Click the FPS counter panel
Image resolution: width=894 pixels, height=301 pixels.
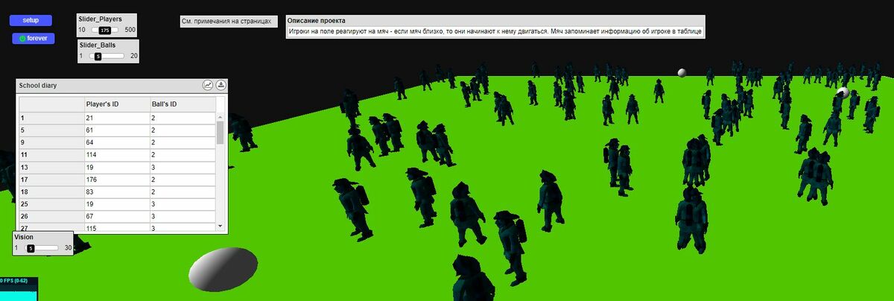tap(18, 288)
